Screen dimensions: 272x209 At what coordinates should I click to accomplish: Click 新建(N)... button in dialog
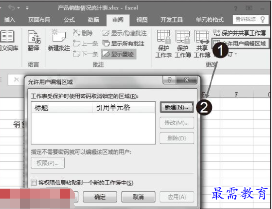(x=176, y=107)
